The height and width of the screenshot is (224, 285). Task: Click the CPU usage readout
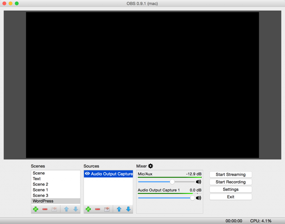tap(261, 221)
